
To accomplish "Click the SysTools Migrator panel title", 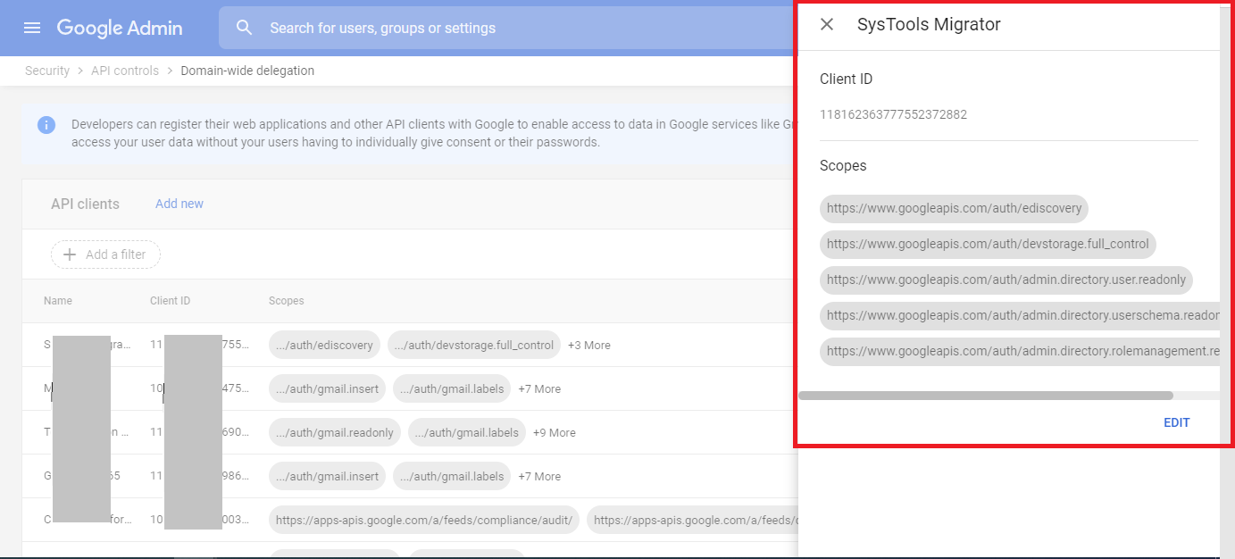I will tap(929, 25).
